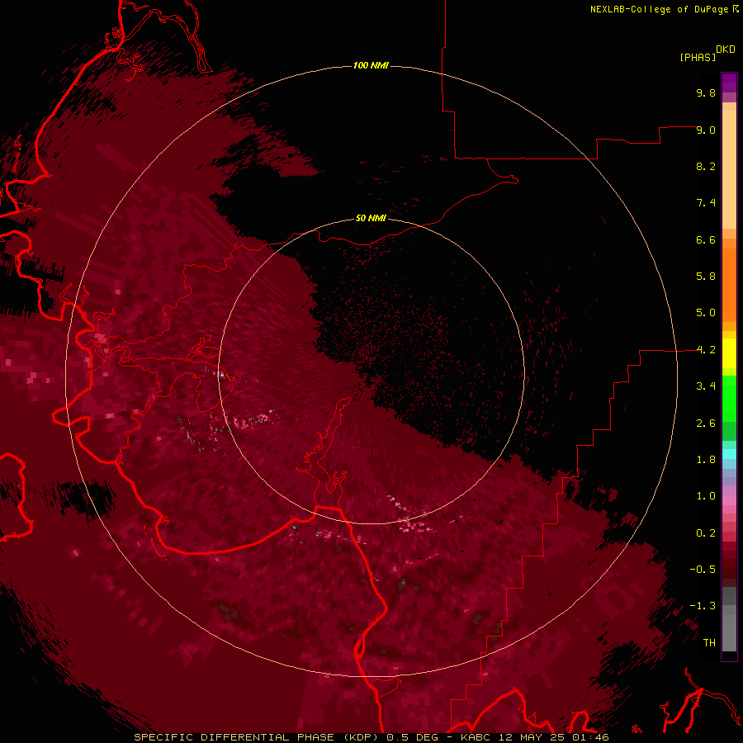The height and width of the screenshot is (743, 743).
Task: Click the 'KABC' radar site identifier
Action: pos(476,737)
